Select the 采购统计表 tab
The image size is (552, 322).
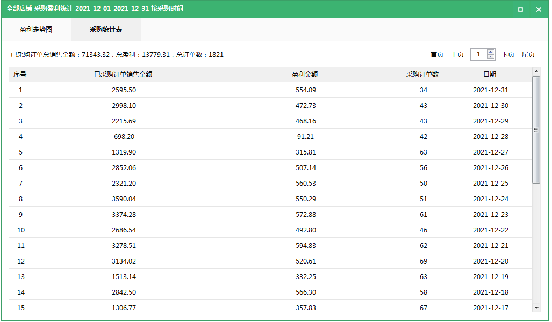(106, 30)
